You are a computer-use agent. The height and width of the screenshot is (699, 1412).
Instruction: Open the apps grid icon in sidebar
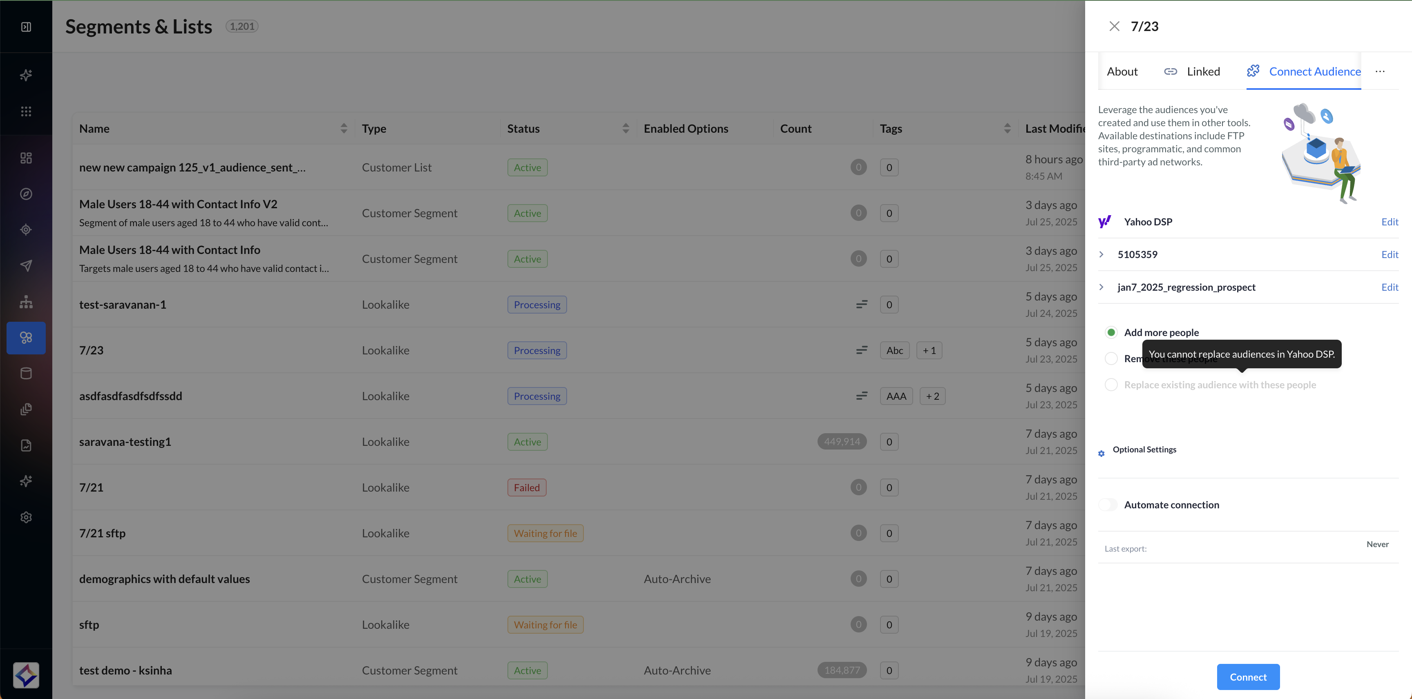[26, 111]
